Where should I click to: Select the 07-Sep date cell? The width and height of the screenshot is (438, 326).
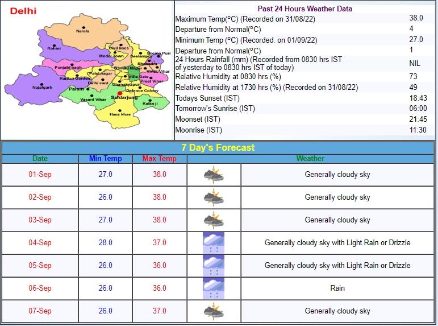point(40,311)
